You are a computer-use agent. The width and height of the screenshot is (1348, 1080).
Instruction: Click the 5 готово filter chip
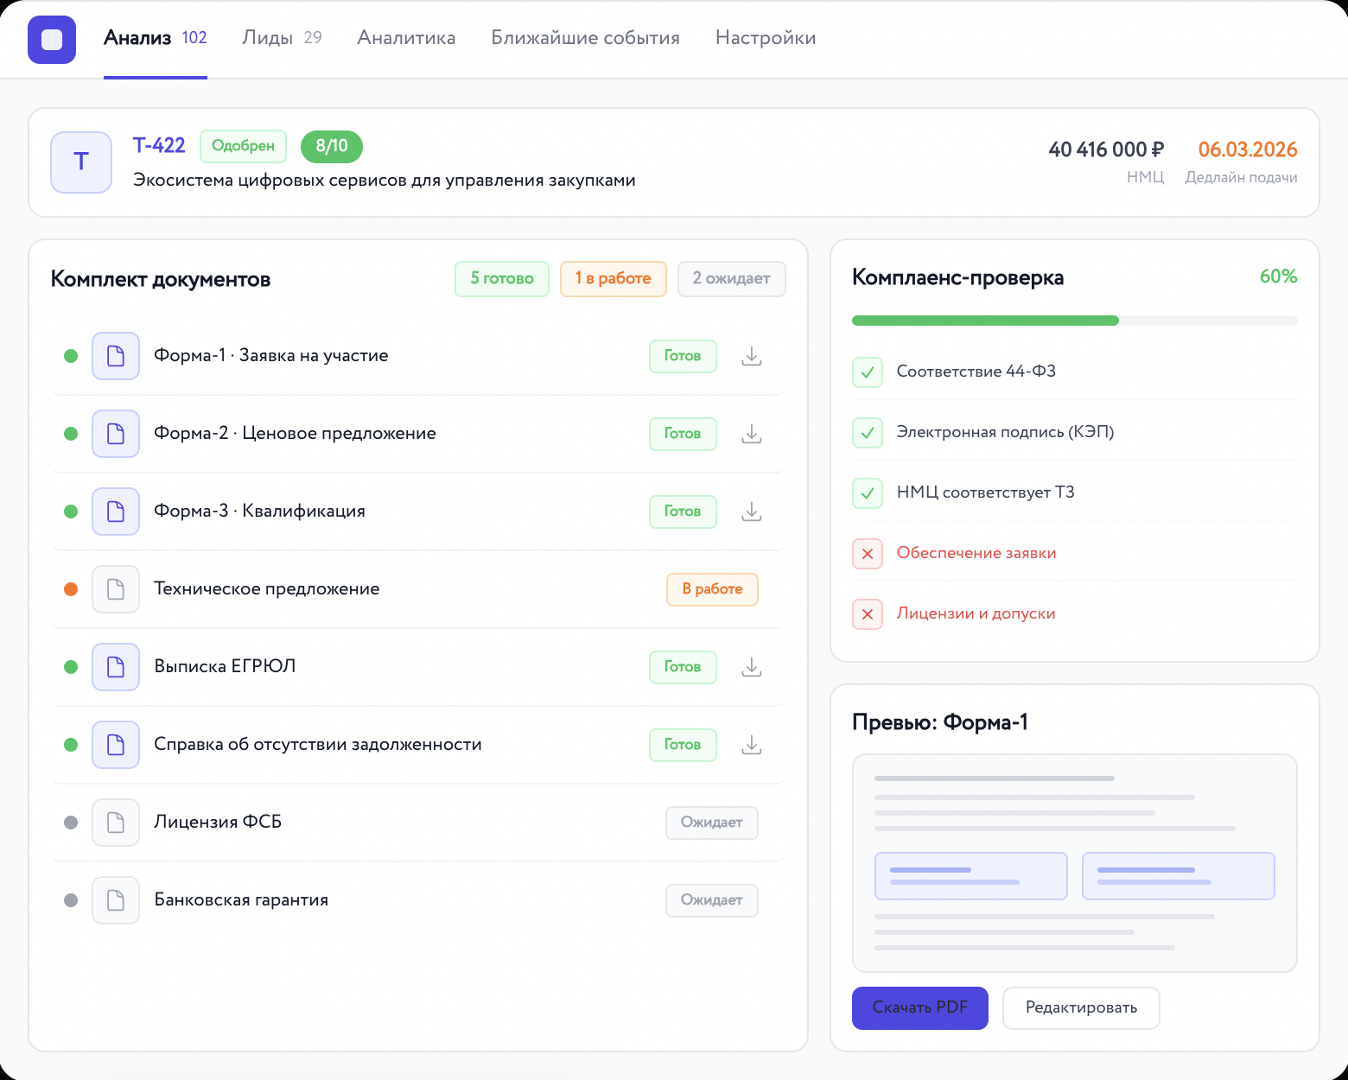coord(501,278)
